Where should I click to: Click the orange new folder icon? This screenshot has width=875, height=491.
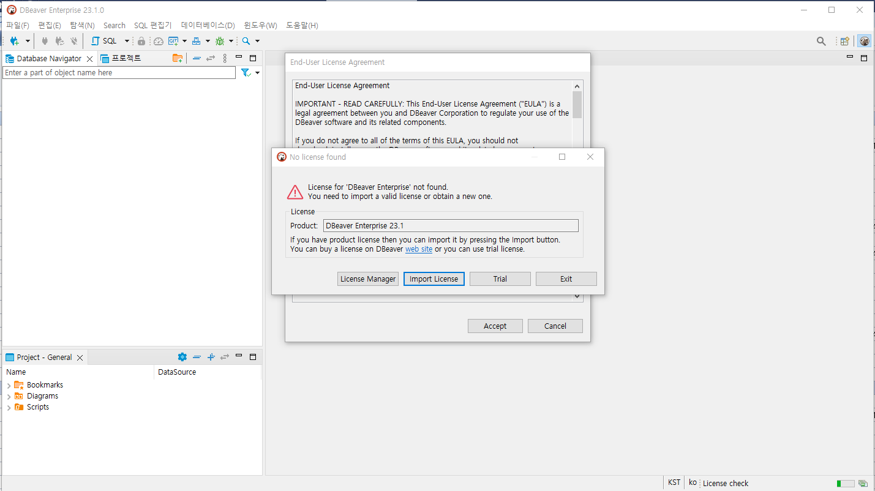tap(178, 58)
